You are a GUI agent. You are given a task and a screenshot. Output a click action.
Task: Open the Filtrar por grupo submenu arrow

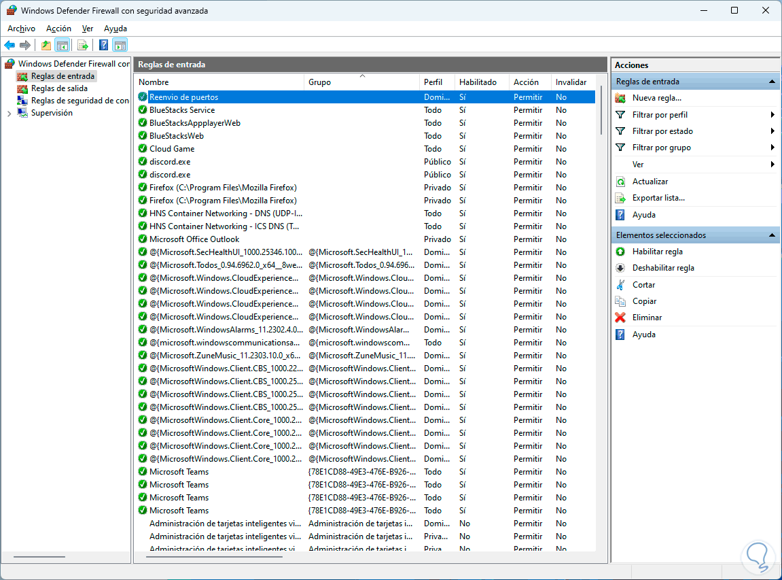coord(772,148)
